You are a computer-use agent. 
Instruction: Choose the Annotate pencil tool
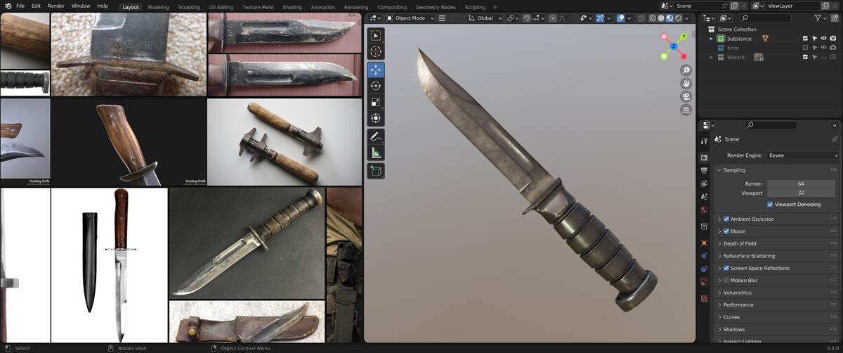[376, 136]
